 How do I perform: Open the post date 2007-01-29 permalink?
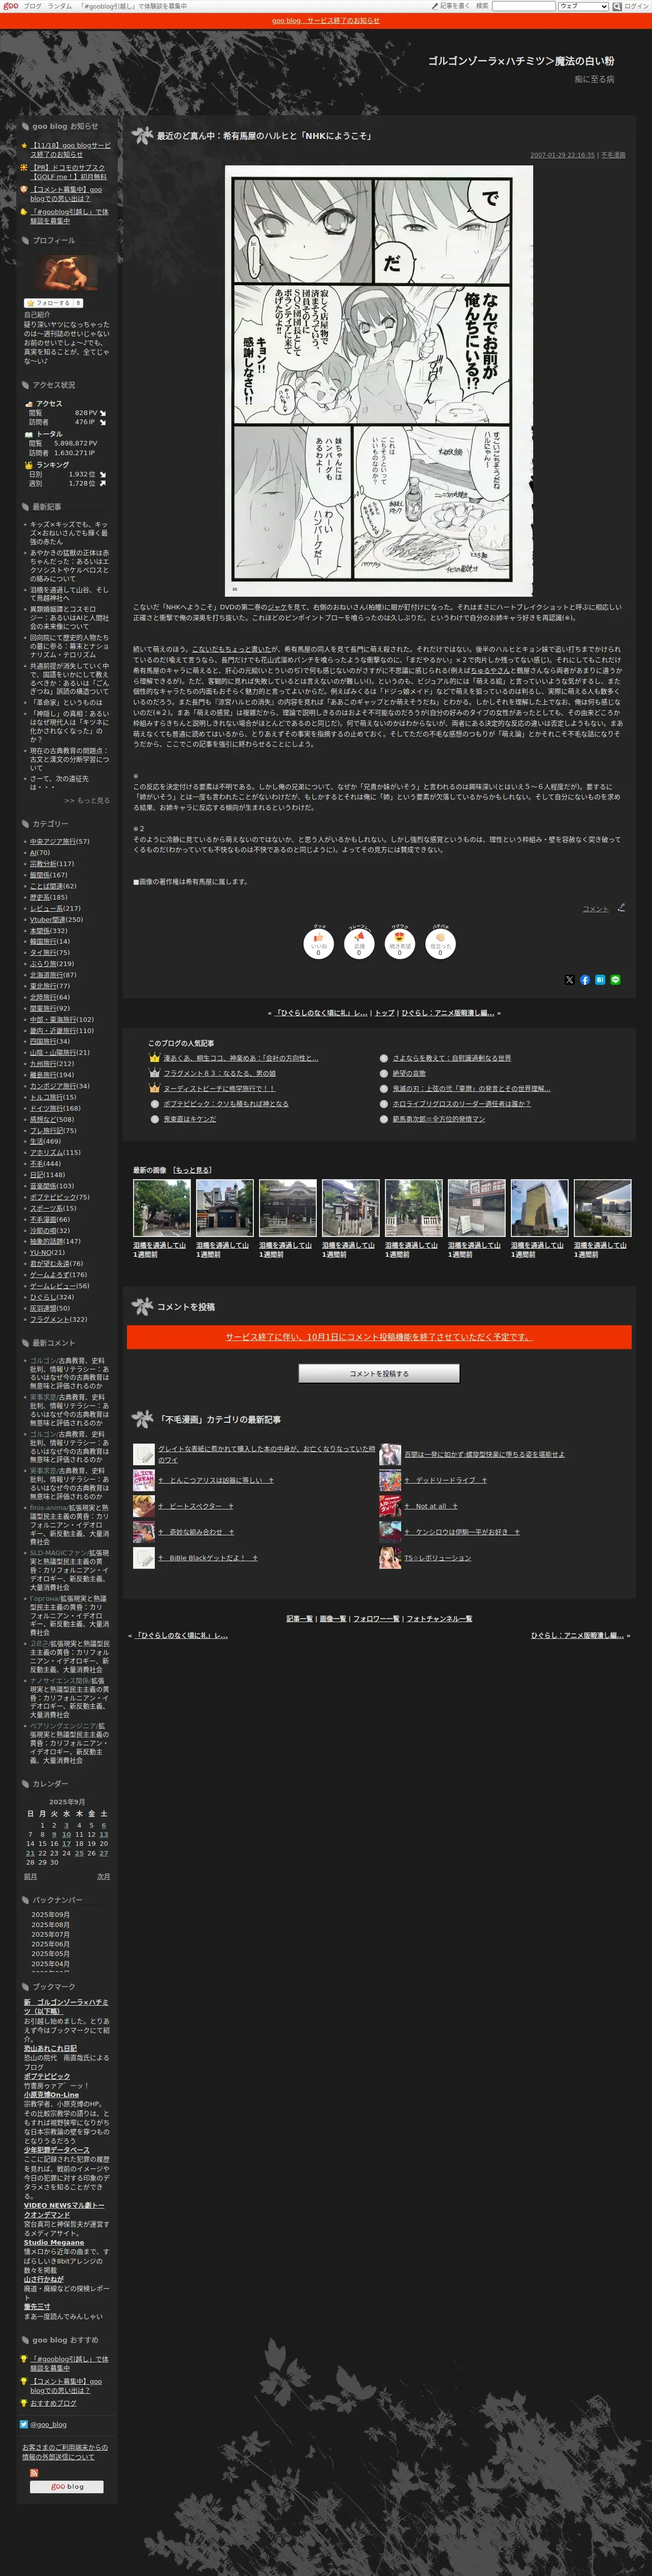coord(562,155)
